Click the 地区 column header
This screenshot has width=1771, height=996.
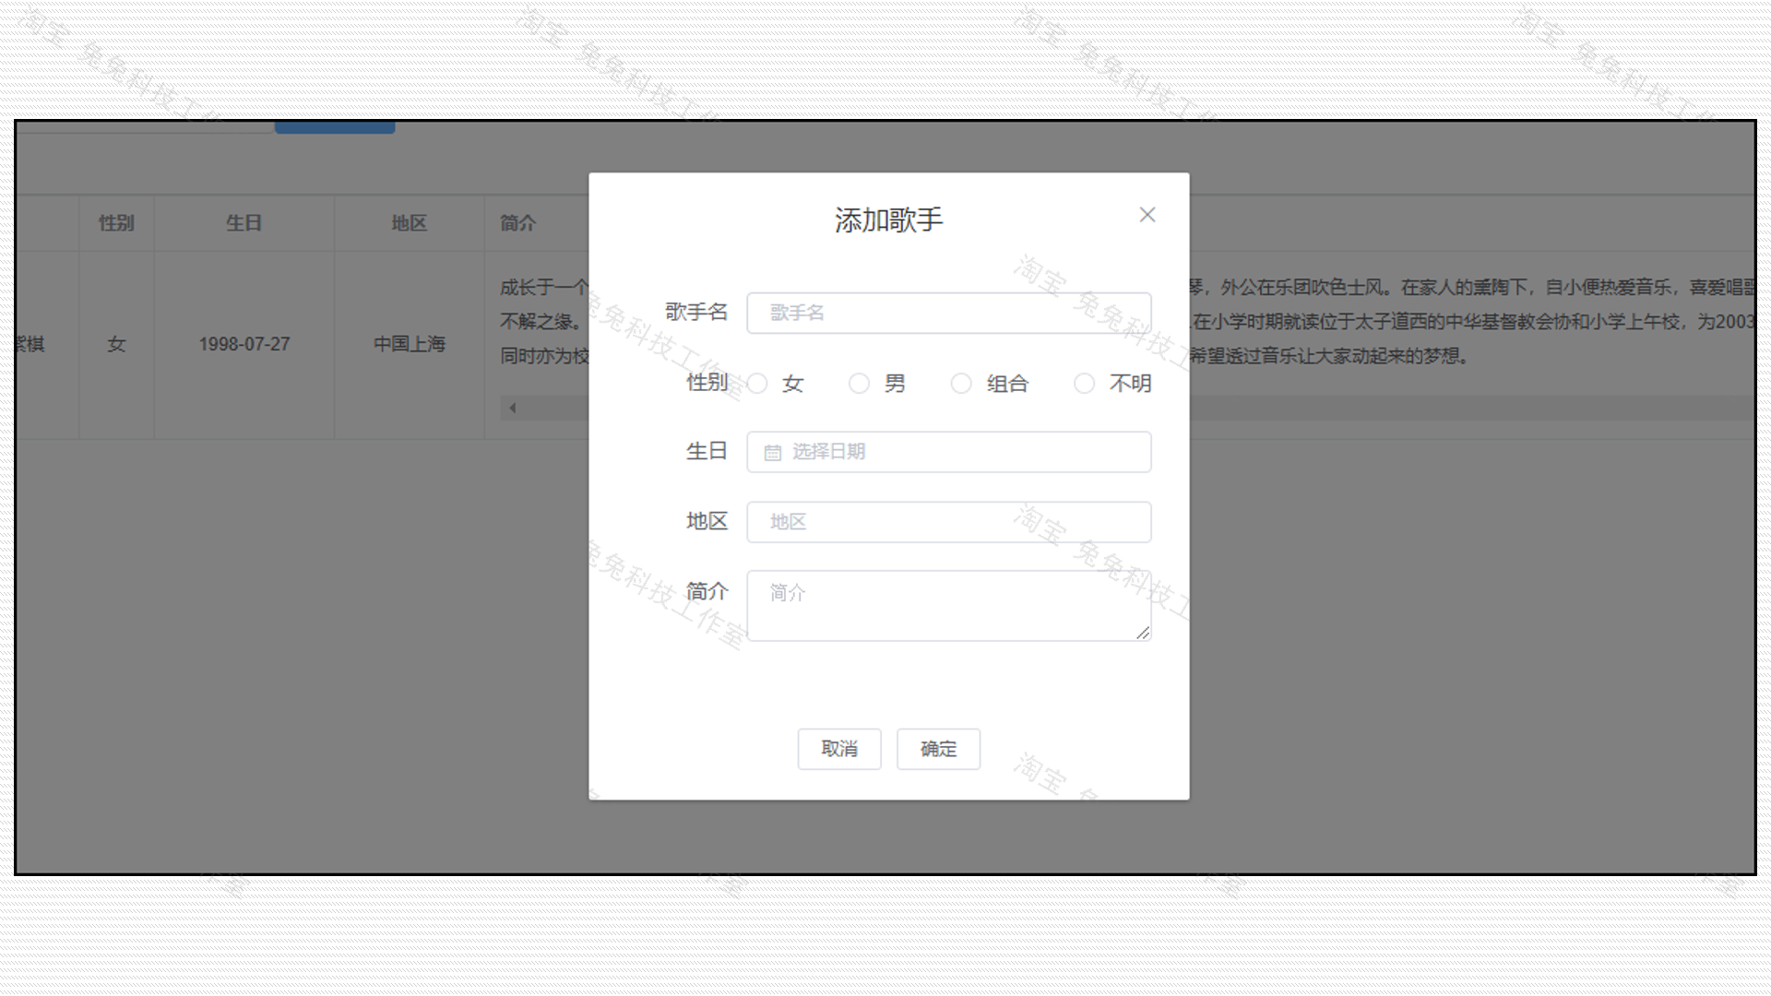tap(409, 222)
